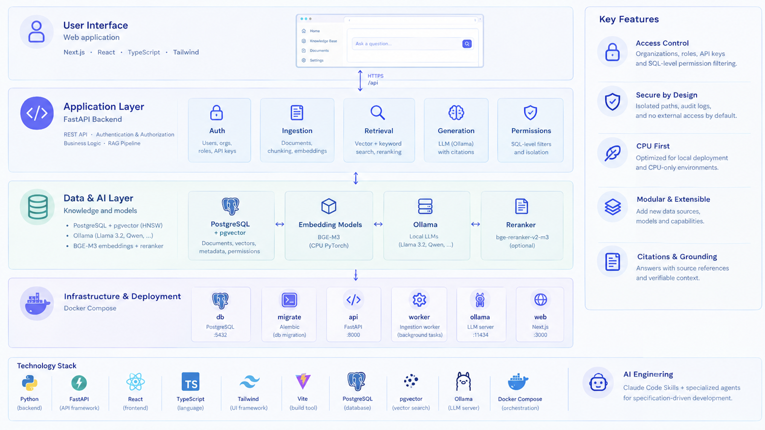765x430 pixels.
Task: Open Settings in the mockup sidebar
Action: click(x=313, y=60)
